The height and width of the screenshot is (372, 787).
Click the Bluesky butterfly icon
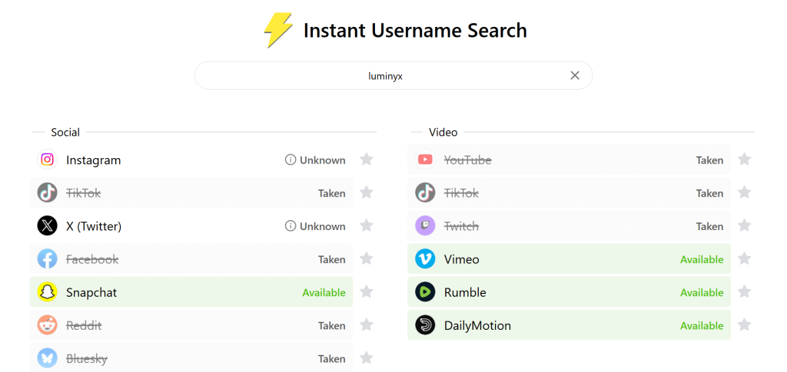pos(48,358)
